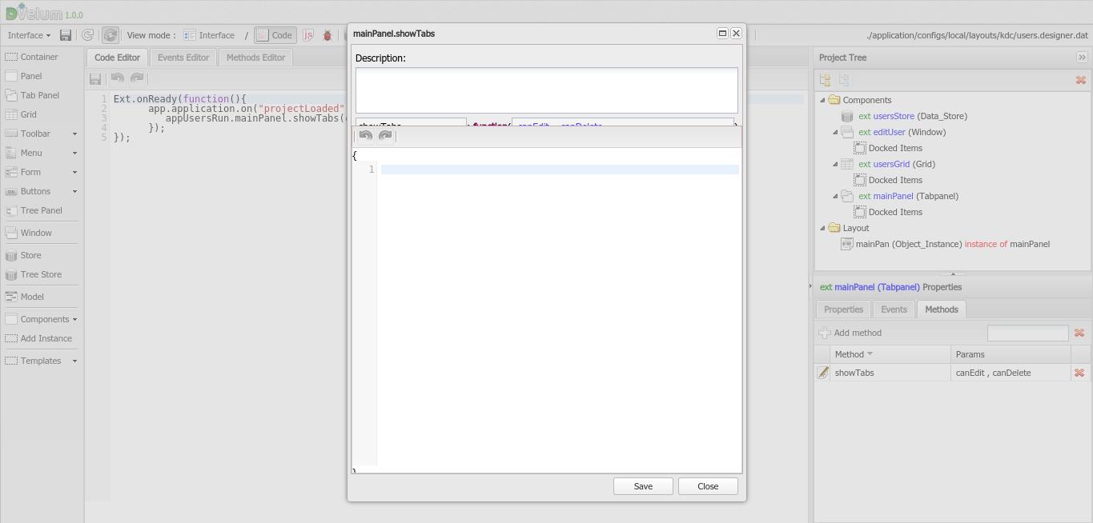Viewport: 1093px width, 523px height.
Task: Collapse the Components tree folder
Action: coord(822,100)
